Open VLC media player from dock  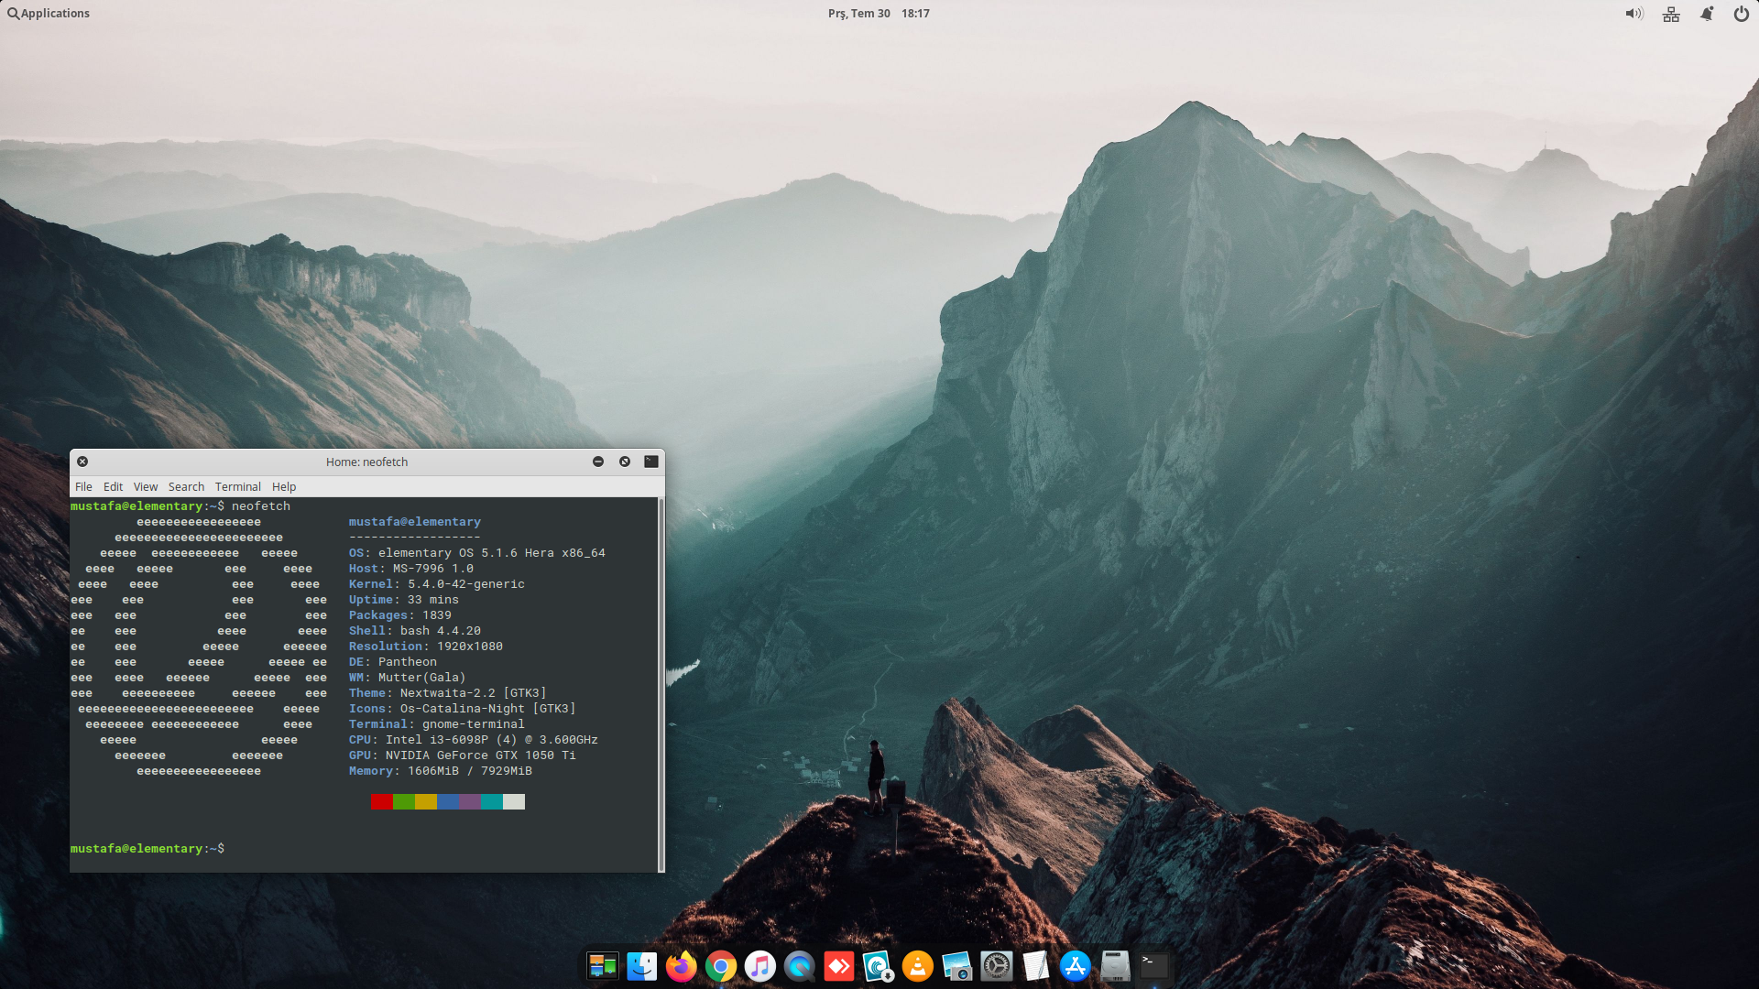tap(917, 966)
